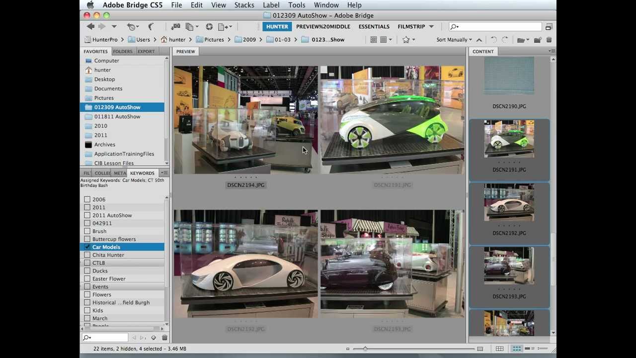This screenshot has width=636, height=358.
Task: Click the thumbnail quality checkerboard icon
Action: pyautogui.click(x=373, y=40)
